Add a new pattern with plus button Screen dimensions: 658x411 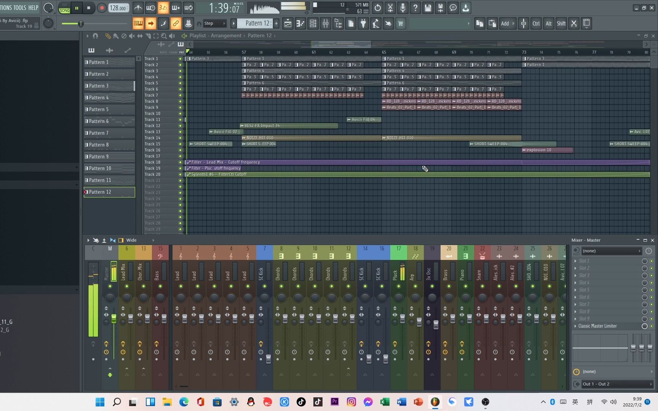276,23
